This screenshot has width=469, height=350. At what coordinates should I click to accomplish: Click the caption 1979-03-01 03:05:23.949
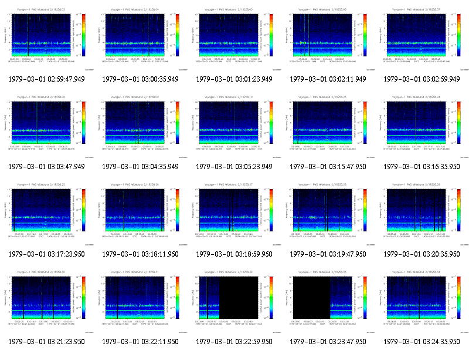click(234, 167)
